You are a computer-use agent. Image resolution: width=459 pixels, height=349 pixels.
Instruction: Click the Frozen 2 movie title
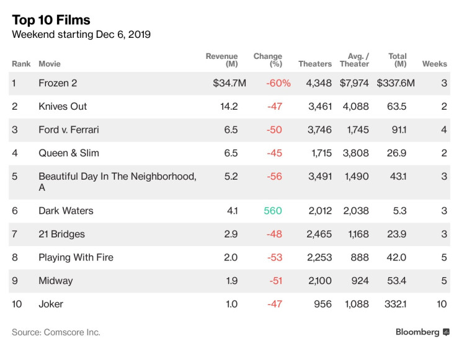tap(58, 83)
